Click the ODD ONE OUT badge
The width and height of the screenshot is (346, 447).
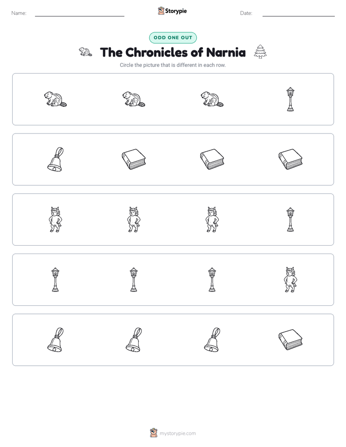173,38
